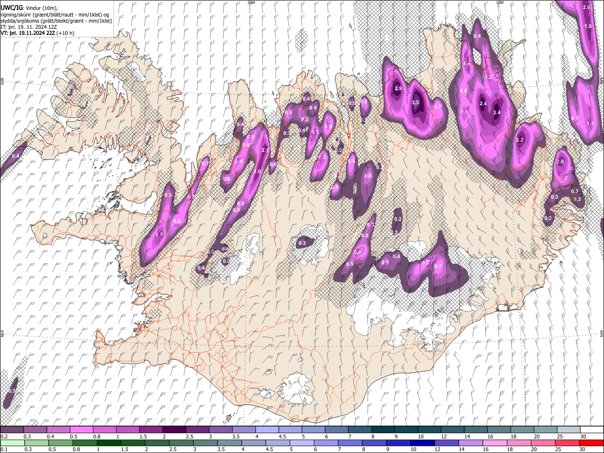604x453 pixels.
Task: Click the '3.3' precipitation value on the map
Action: 415,102
